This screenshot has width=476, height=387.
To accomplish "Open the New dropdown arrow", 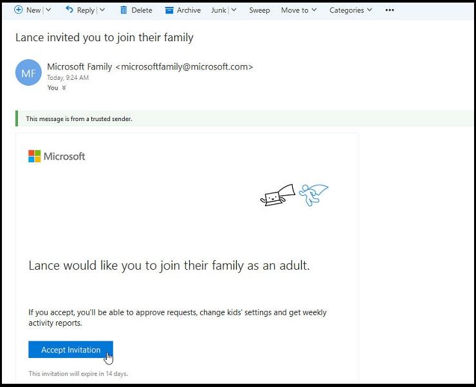I will tap(48, 10).
